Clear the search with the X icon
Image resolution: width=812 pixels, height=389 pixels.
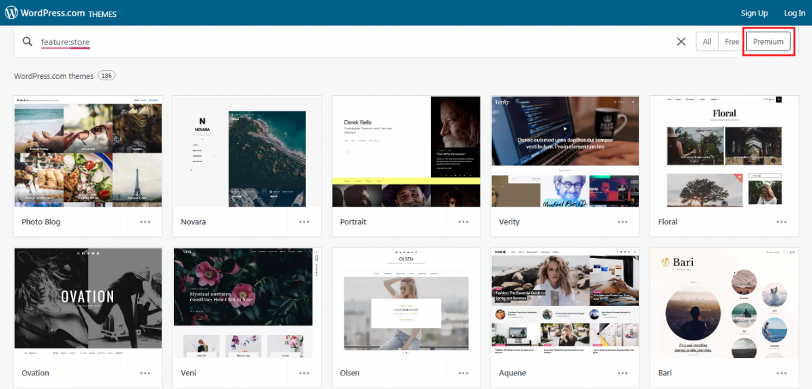pos(681,42)
